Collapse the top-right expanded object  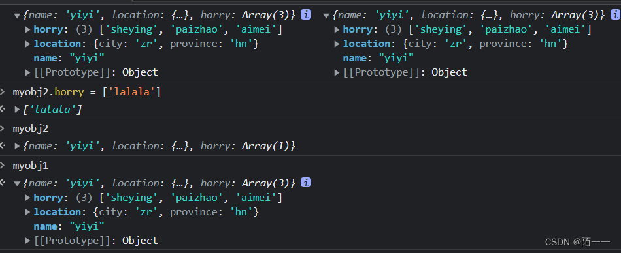(326, 16)
